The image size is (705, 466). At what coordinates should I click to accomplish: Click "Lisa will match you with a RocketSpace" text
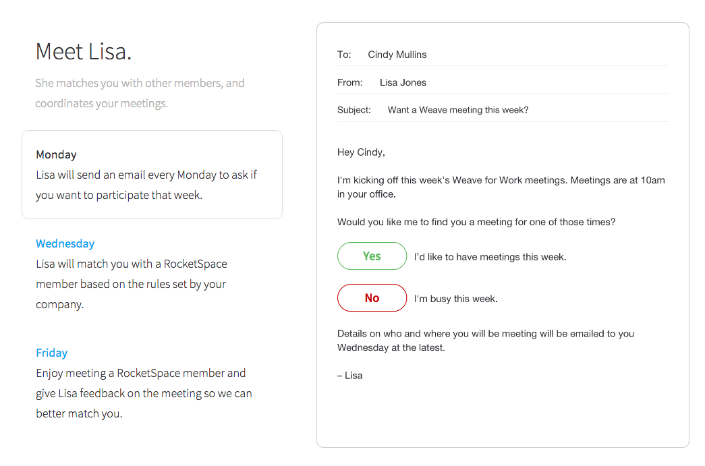pos(132,284)
